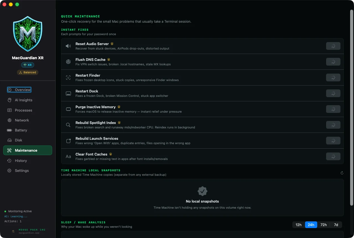Select Maintenance in the sidebar
The width and height of the screenshot is (354, 238).
[28, 150]
